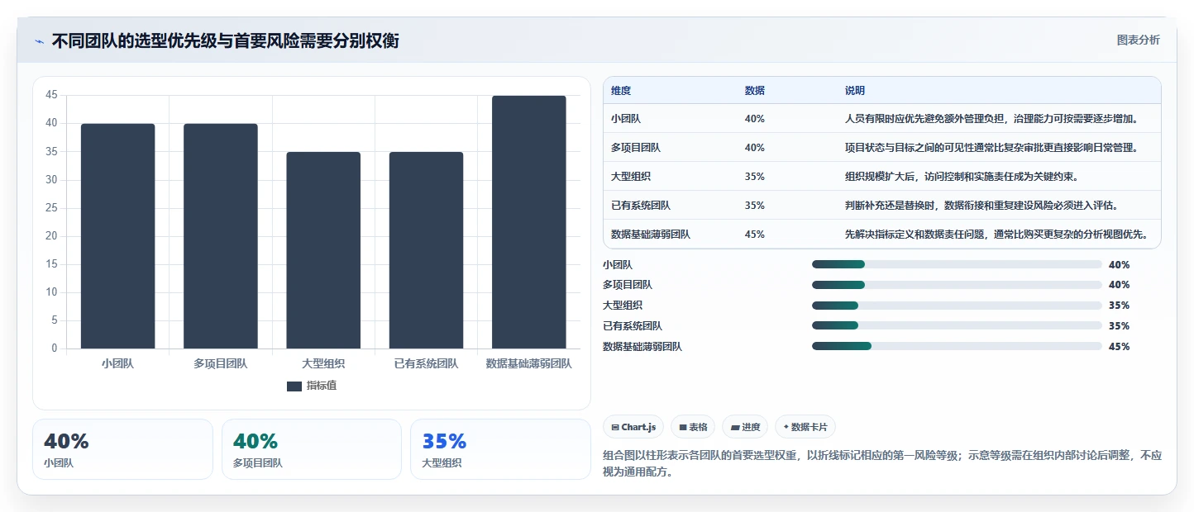Select the 多项目团队 bar in chart
Viewport: 1194px width, 512px height.
[221, 236]
